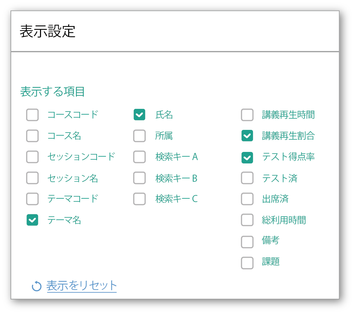
Task: Check the 出席済 checkbox
Action: click(247, 199)
